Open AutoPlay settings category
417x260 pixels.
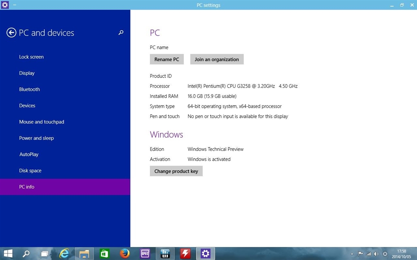pos(29,154)
